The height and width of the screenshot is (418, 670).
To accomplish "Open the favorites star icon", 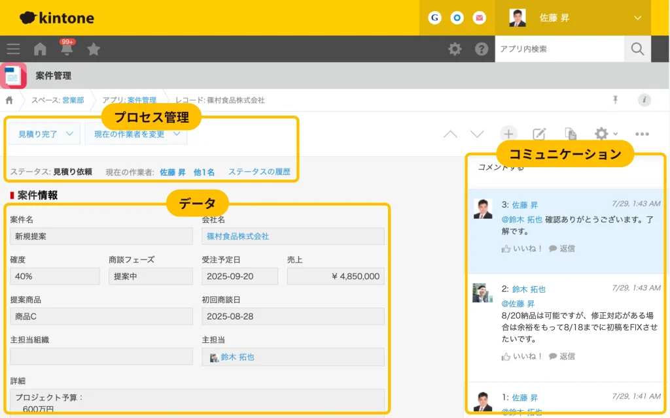I will [x=94, y=49].
